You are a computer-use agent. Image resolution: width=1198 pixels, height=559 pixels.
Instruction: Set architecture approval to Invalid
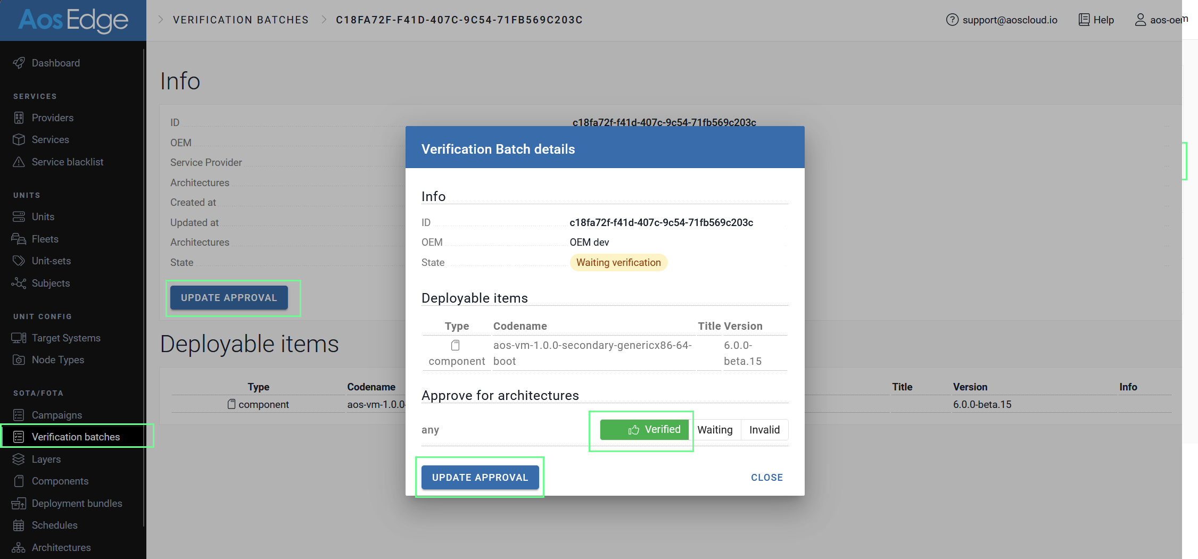(764, 430)
